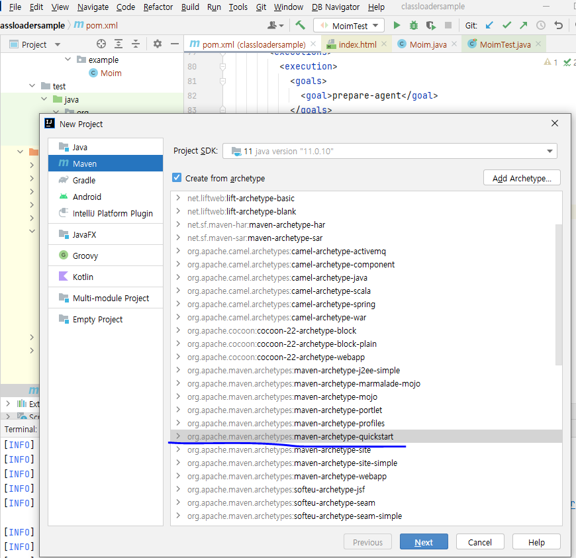Uncheck Create from archetype checkbox
Viewport: 576px width, 558px height.
pos(177,178)
